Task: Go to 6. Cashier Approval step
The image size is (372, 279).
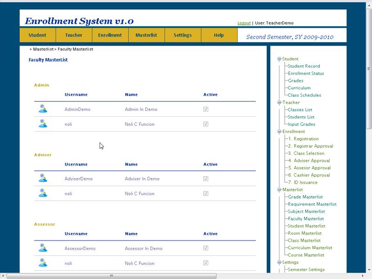Action: click(309, 175)
